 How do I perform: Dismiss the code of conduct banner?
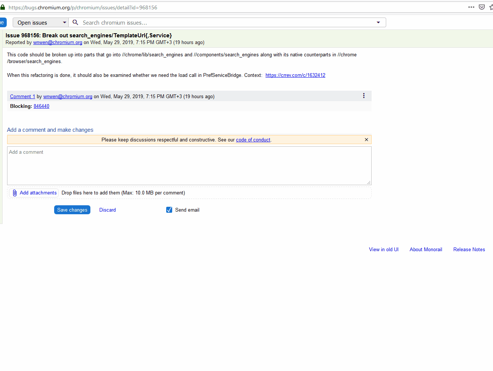click(x=366, y=139)
